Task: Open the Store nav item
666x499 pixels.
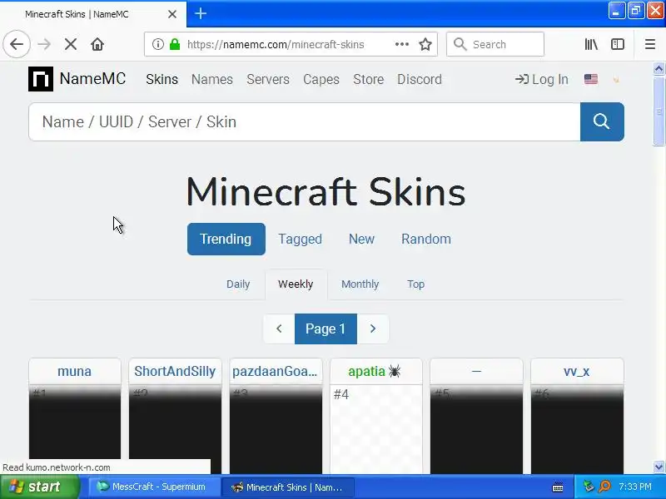Action: pyautogui.click(x=368, y=79)
